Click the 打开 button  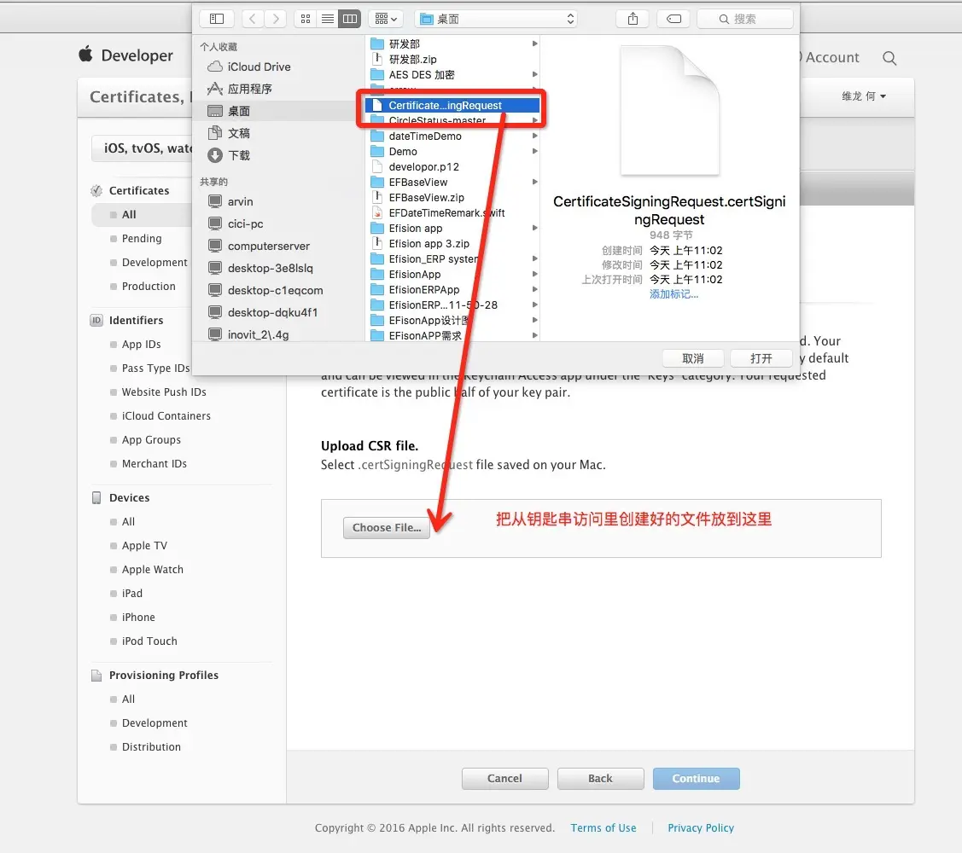tap(761, 359)
